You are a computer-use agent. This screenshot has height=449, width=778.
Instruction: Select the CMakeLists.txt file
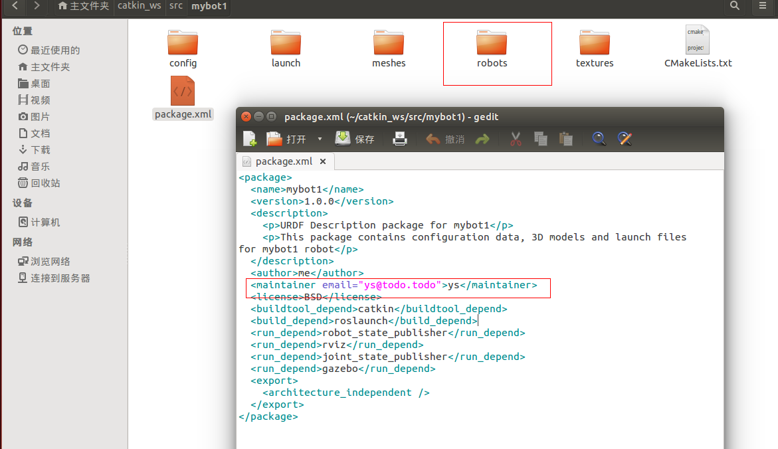[x=698, y=46]
